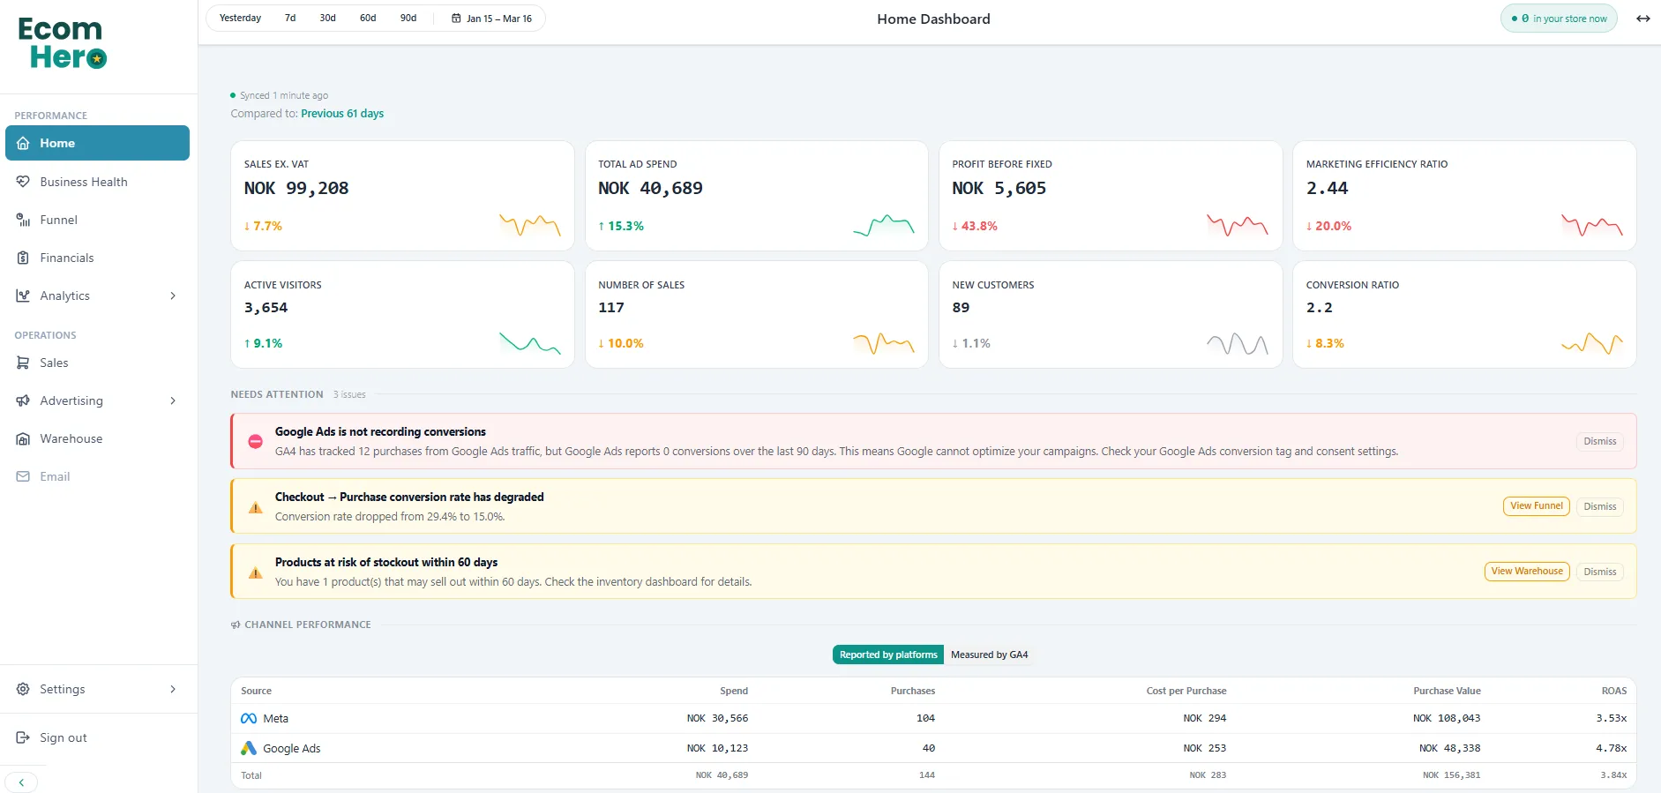This screenshot has width=1661, height=793.
Task: Click the Warehouse building icon
Action: click(x=23, y=438)
